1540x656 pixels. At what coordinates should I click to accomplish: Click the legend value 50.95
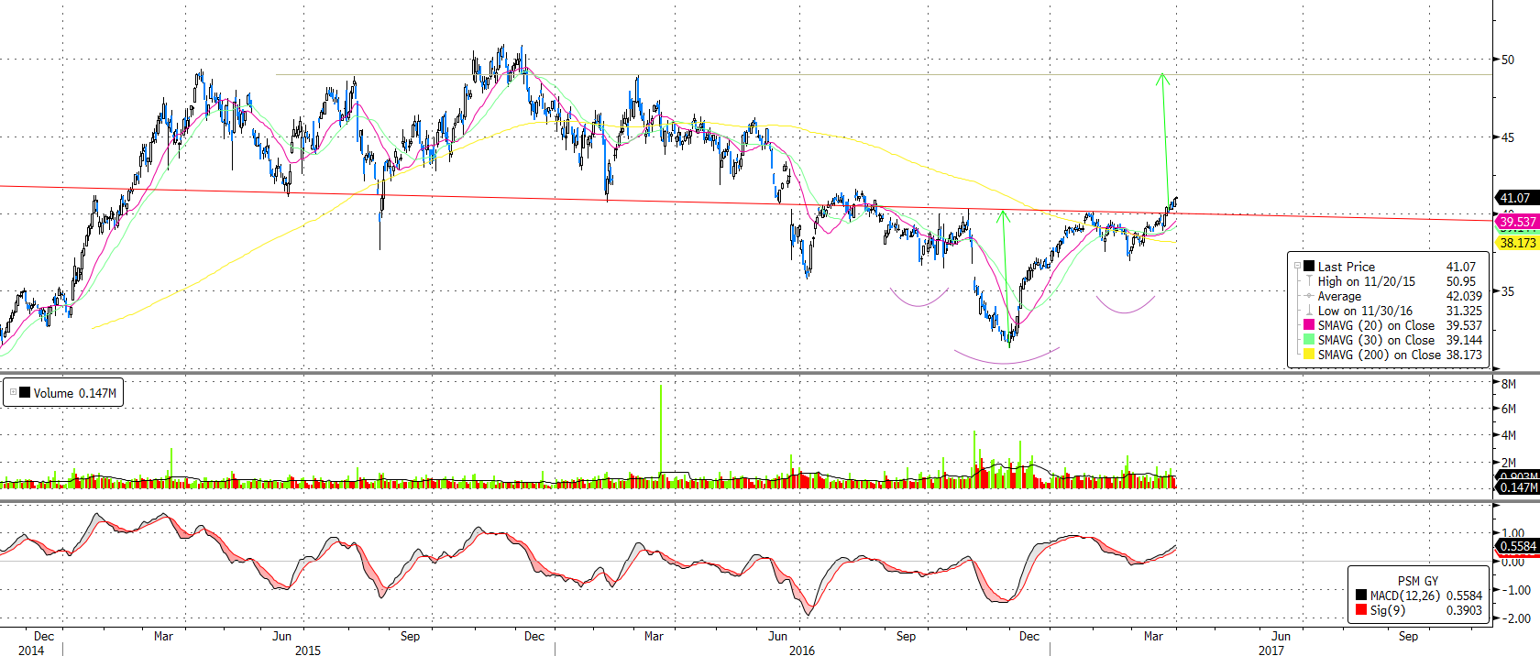coord(1461,281)
